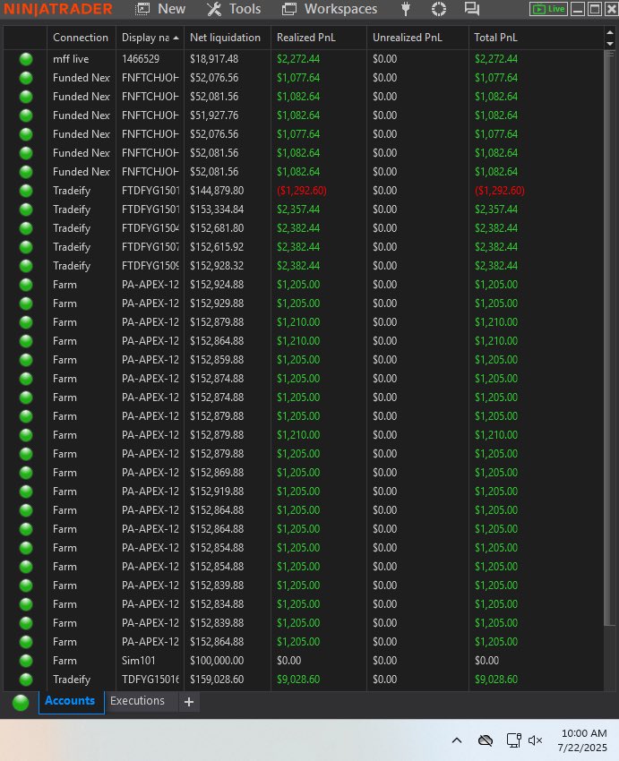Show hidden system tray icons chevron
This screenshot has height=761, width=619.
click(x=456, y=740)
